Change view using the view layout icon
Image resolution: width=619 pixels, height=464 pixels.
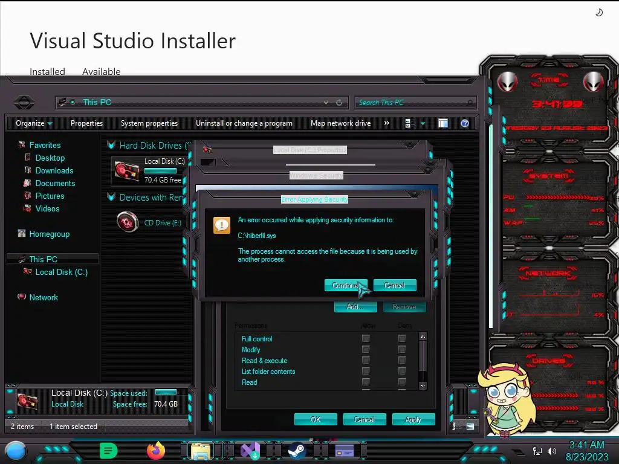pos(410,123)
